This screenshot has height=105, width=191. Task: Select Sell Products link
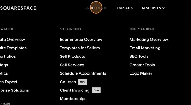pyautogui.click(x=72, y=56)
